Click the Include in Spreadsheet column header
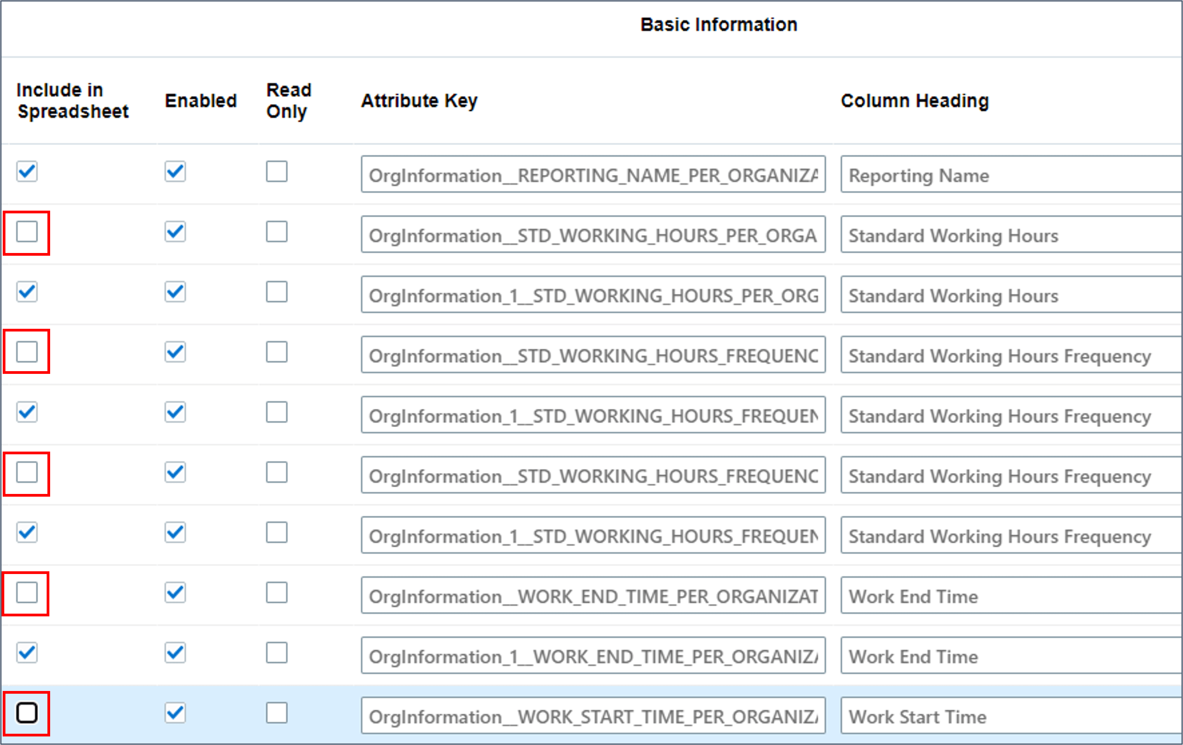The image size is (1183, 745). click(72, 100)
